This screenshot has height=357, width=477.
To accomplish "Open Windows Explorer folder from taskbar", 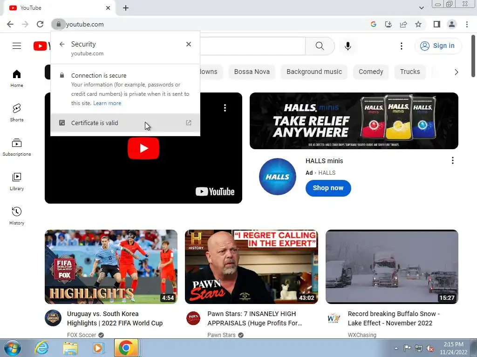I will [x=70, y=348].
